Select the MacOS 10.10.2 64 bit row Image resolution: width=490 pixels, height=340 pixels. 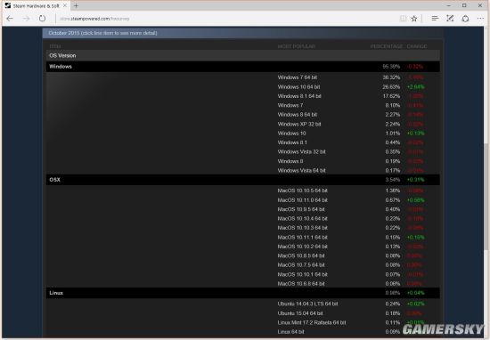pyautogui.click(x=243, y=247)
